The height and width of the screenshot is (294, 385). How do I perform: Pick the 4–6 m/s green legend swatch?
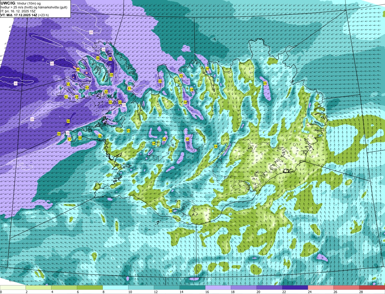click(64, 287)
